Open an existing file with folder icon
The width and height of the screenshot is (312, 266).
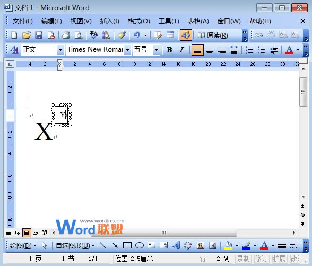pos(27,35)
